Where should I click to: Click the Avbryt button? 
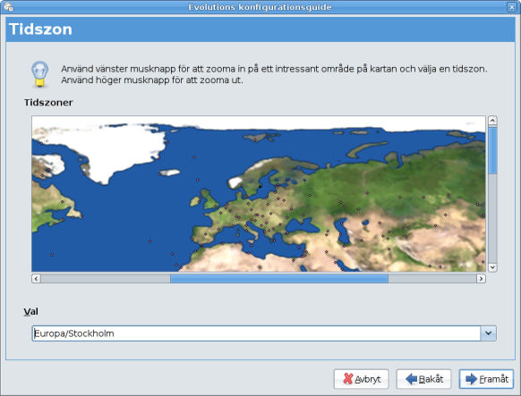361,379
